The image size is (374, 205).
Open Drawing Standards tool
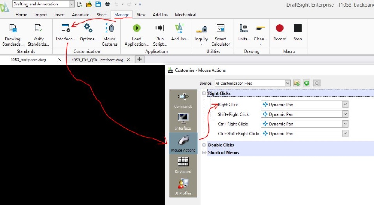tap(13, 35)
